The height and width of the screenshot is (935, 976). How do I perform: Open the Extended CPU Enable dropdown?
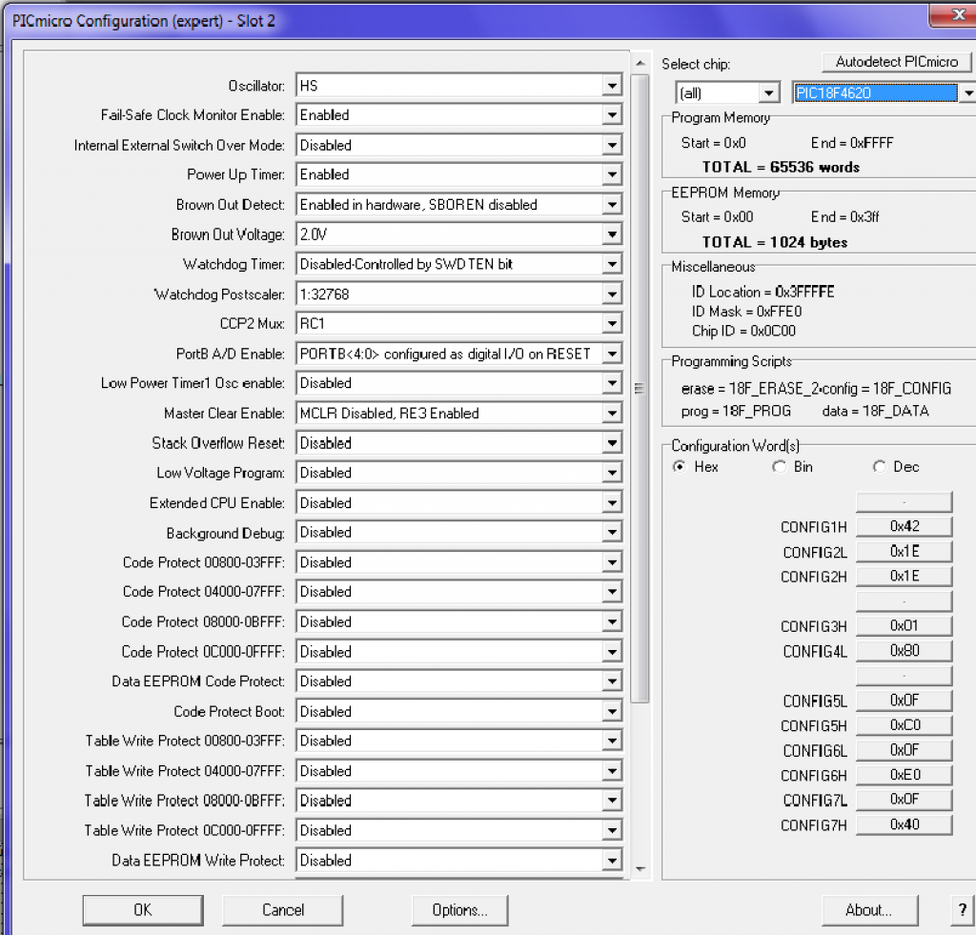point(458,502)
